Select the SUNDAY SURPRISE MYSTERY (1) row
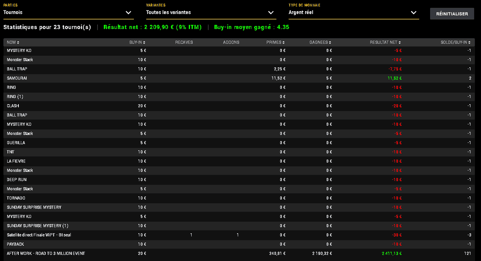481x261 pixels. (239, 226)
